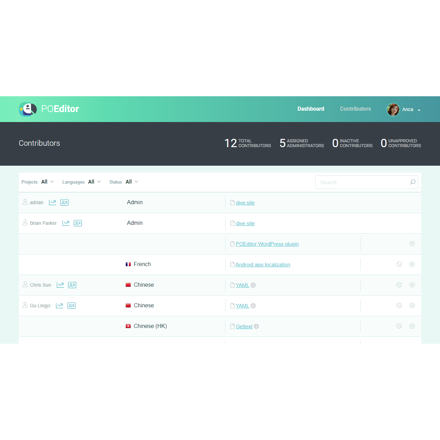Open adrian's dive site project link

(245, 203)
